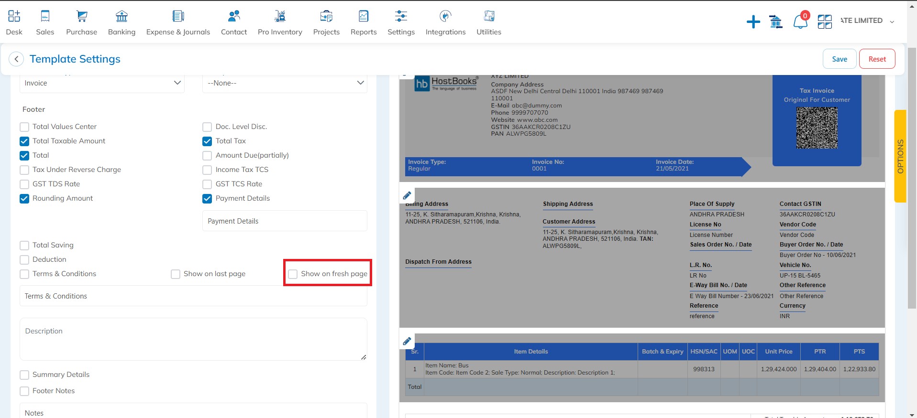The height and width of the screenshot is (418, 917).
Task: Tick Show on fresh page
Action: 293,274
